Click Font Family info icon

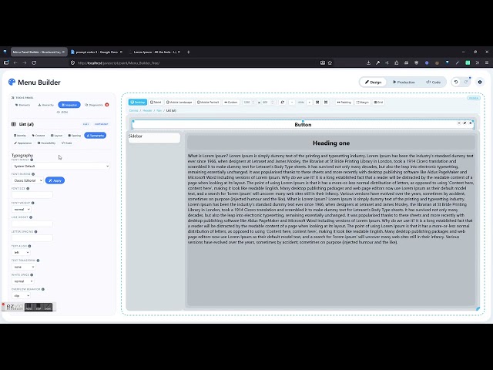pos(32,160)
